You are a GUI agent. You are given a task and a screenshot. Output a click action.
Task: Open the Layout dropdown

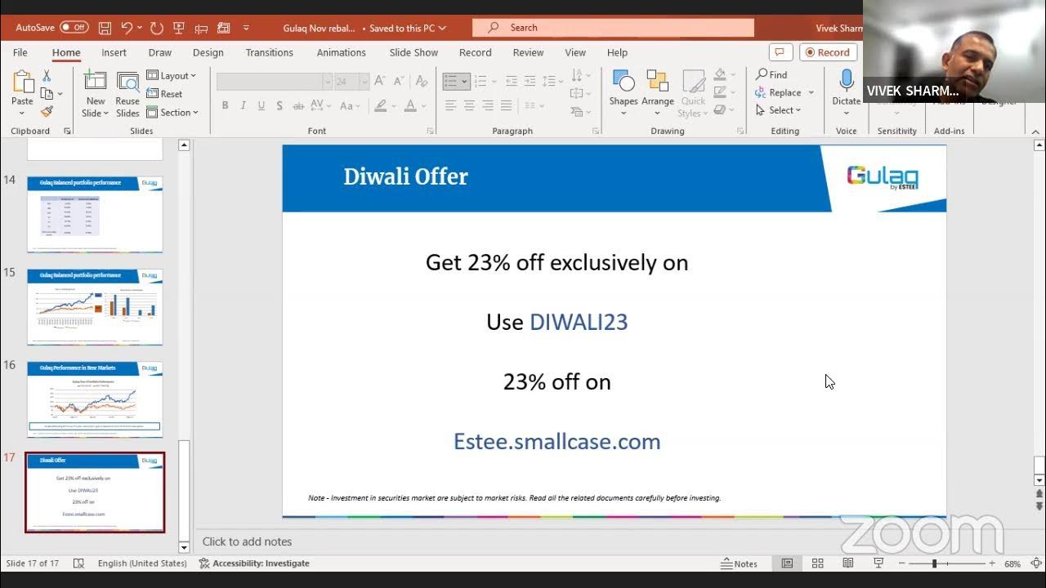[172, 75]
